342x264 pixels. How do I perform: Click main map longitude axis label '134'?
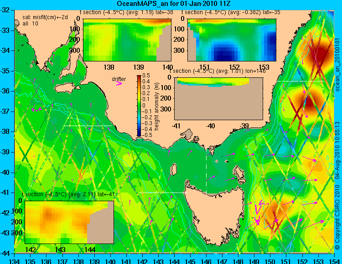15,261
